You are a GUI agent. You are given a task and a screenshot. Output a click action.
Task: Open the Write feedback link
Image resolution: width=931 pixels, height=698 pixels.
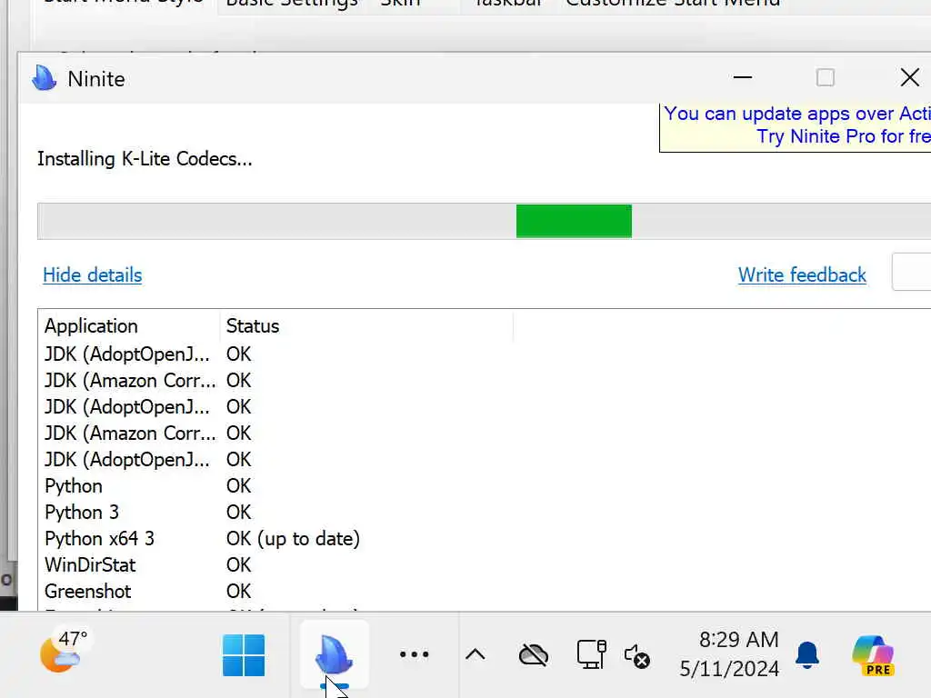tap(802, 274)
